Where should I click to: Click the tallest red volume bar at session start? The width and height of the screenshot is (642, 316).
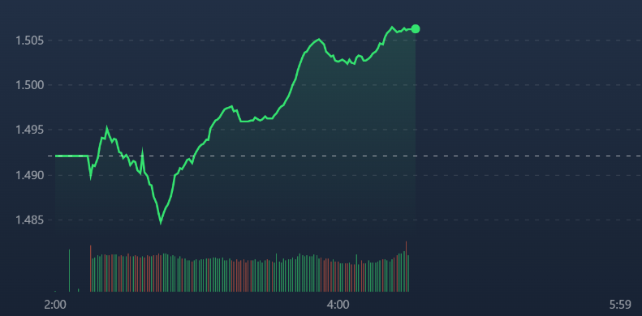90,268
